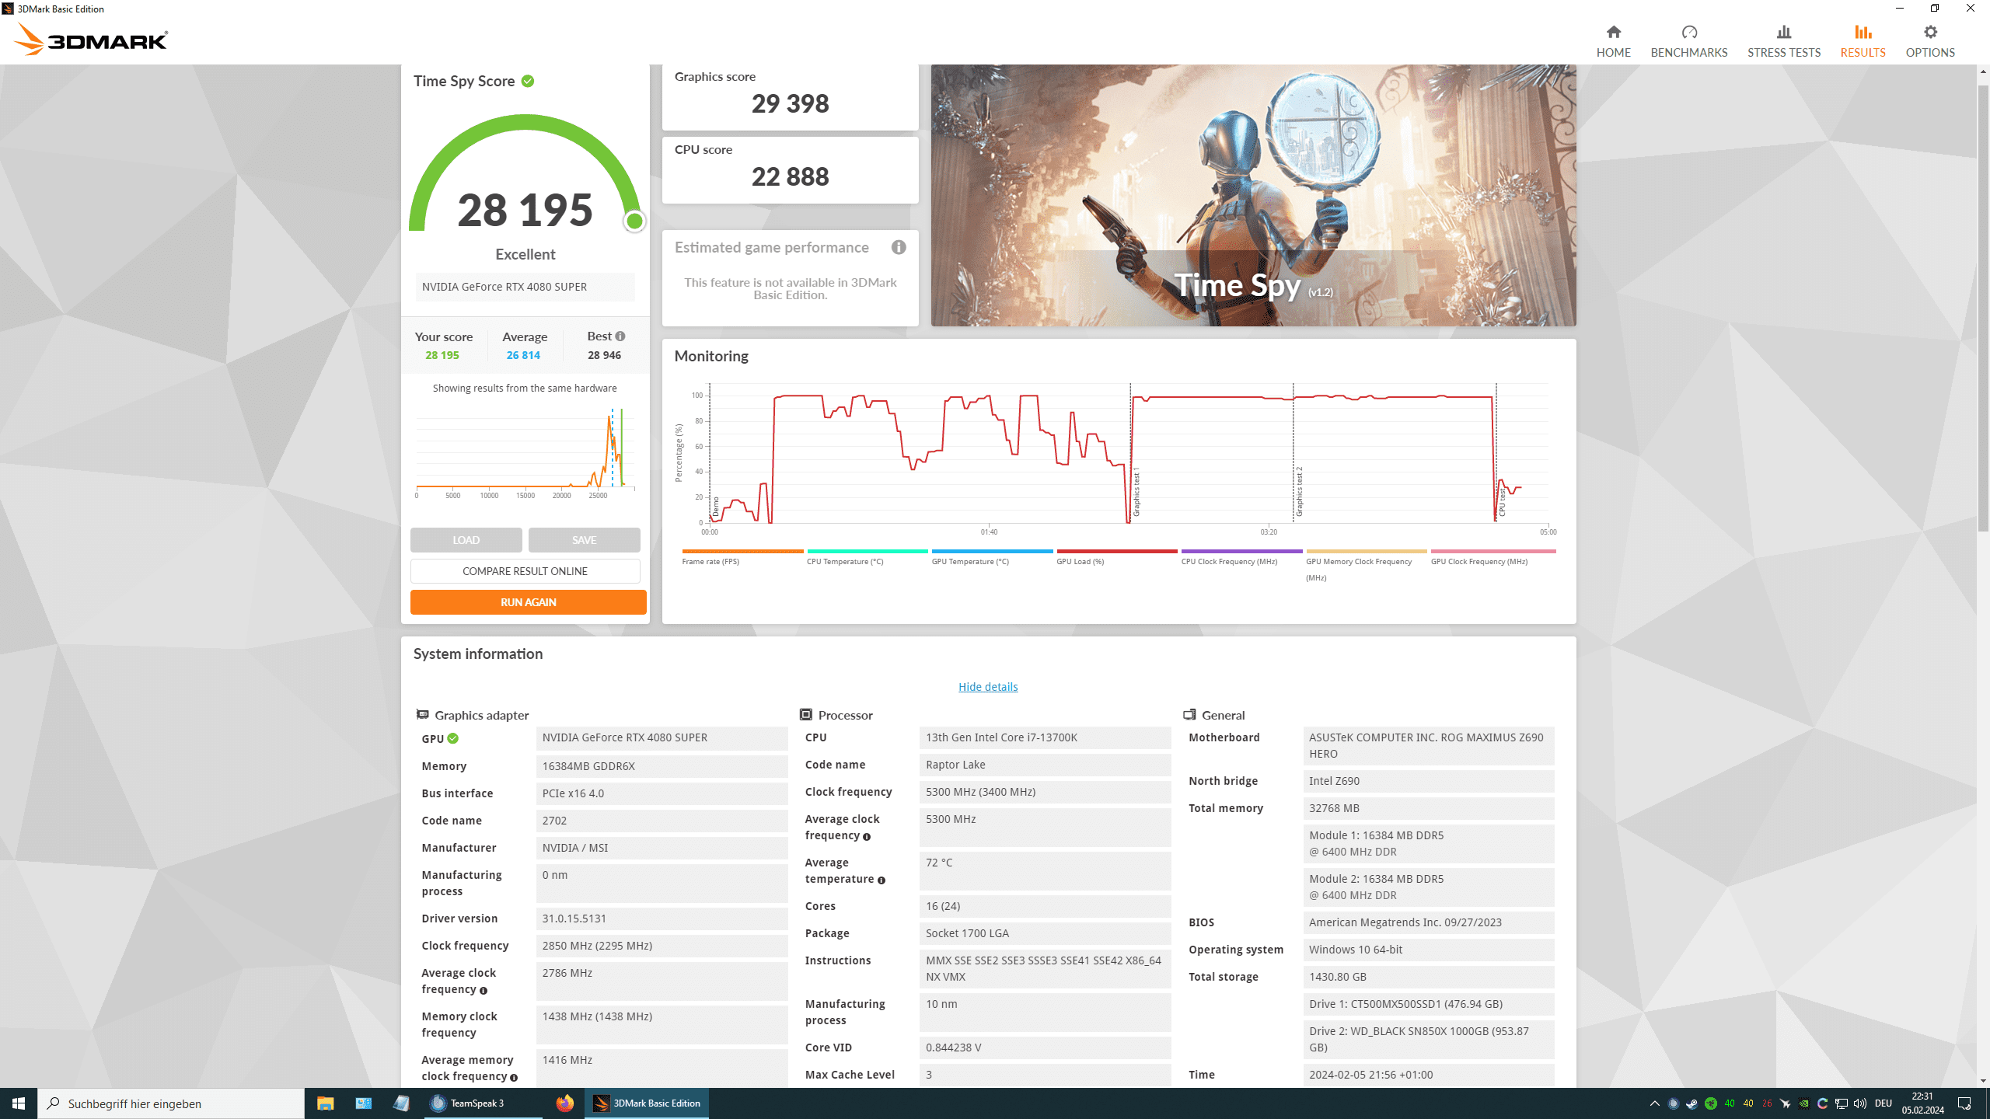Open the Estimated game performance info icon
Screen dimensions: 1990x1119
(899, 247)
